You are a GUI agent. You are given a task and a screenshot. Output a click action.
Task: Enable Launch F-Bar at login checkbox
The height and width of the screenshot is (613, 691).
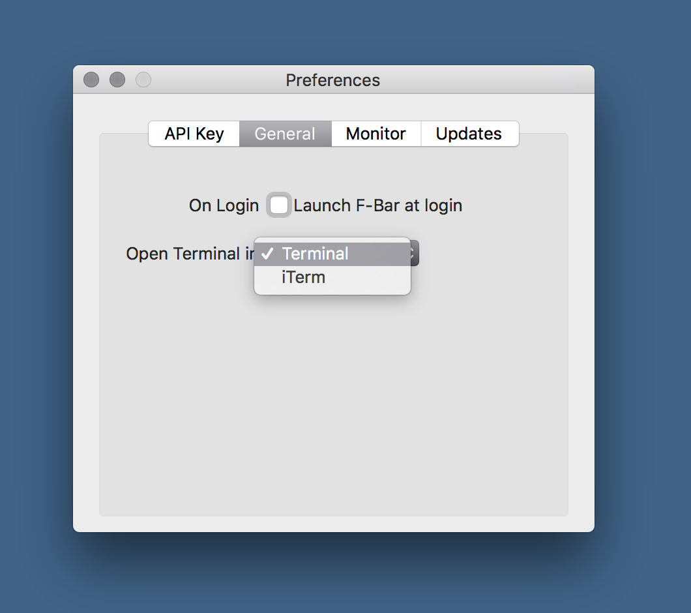click(278, 205)
